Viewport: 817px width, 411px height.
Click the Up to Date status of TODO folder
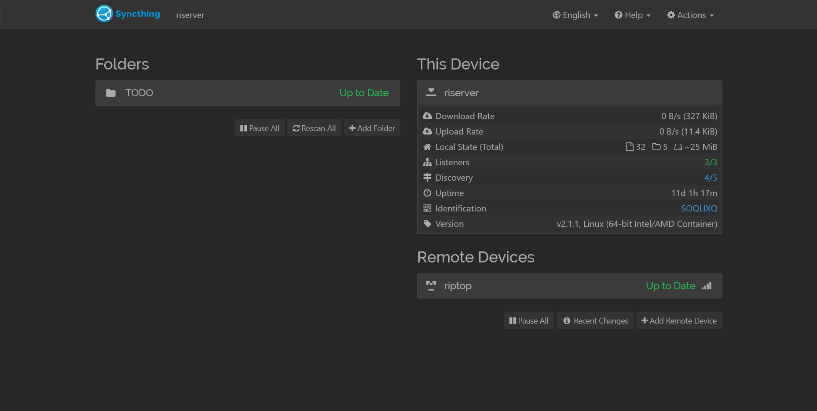364,93
